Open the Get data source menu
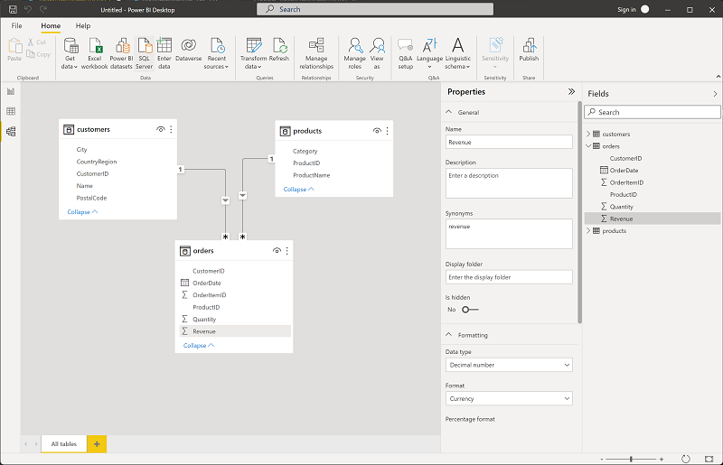 [x=70, y=53]
